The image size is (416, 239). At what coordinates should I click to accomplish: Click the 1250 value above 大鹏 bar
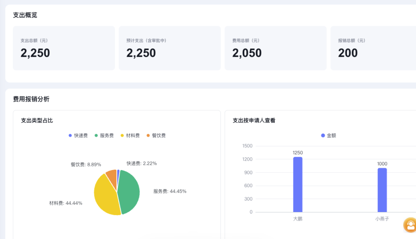coord(298,153)
